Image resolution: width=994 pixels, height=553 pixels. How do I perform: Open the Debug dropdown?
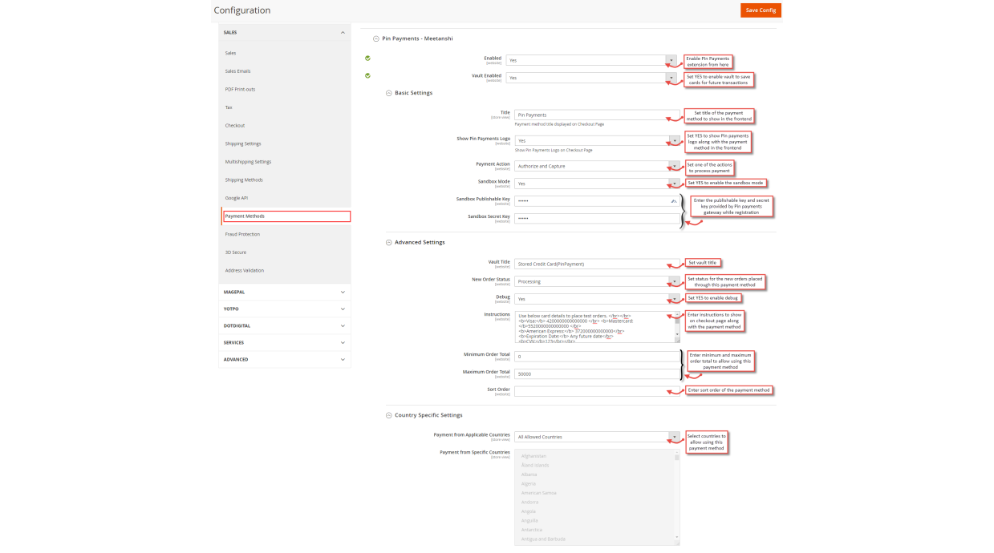(597, 299)
